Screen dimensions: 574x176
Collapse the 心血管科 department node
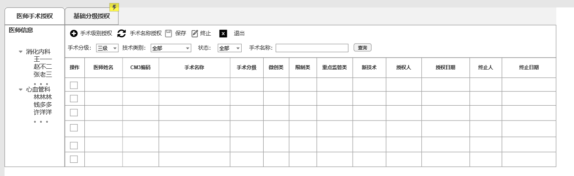click(21, 89)
